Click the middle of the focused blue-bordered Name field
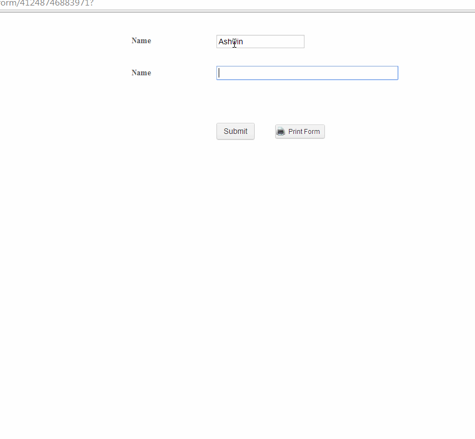The width and height of the screenshot is (475, 439). pos(307,73)
